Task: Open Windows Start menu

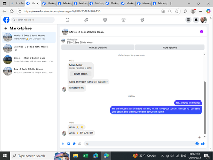Action: [5, 156]
